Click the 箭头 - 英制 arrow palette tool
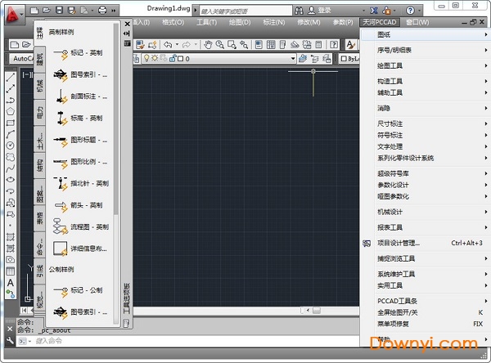The height and width of the screenshot is (363, 491). click(79, 205)
